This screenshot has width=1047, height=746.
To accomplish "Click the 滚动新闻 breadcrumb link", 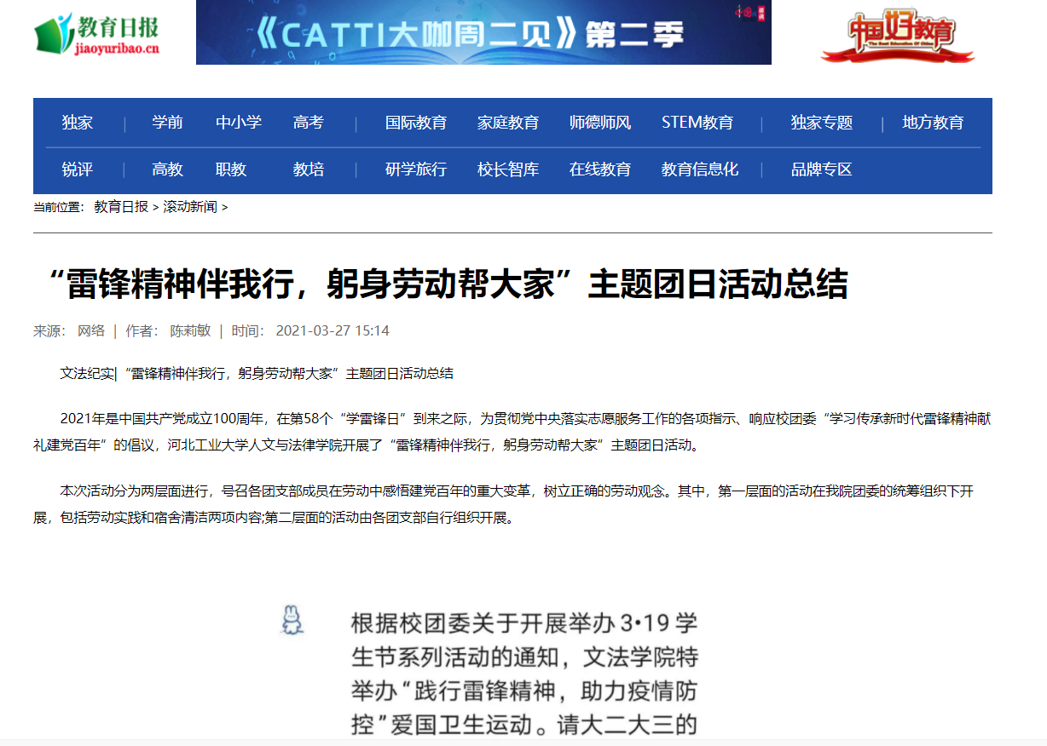I will (190, 207).
